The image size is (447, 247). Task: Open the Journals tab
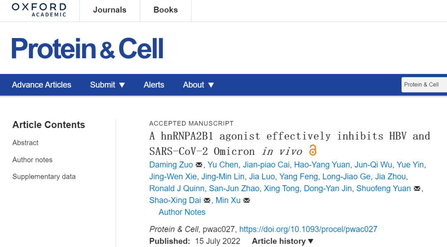109,10
